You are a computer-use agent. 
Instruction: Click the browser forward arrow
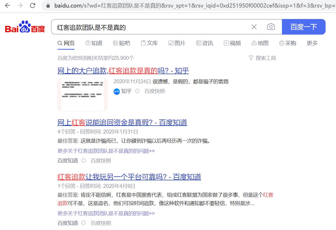coord(20,5)
